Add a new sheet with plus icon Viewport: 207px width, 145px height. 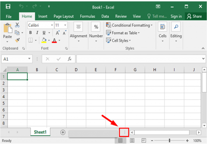[63, 132]
